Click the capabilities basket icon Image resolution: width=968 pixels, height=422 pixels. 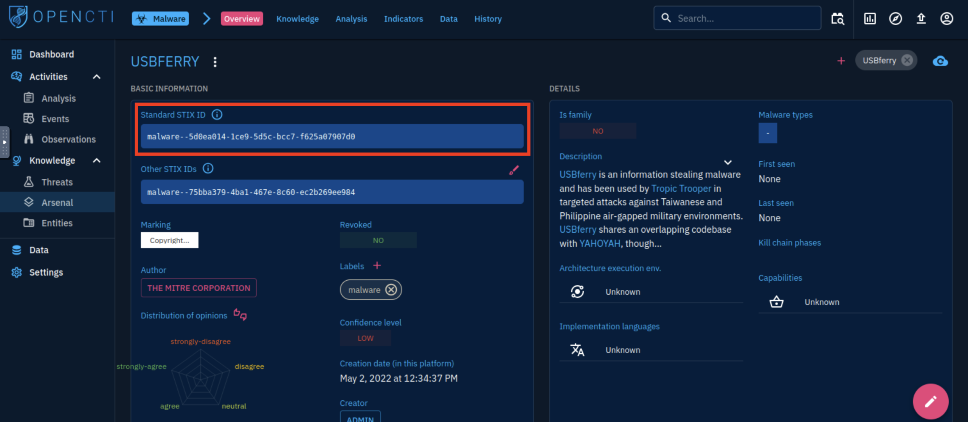coord(776,302)
